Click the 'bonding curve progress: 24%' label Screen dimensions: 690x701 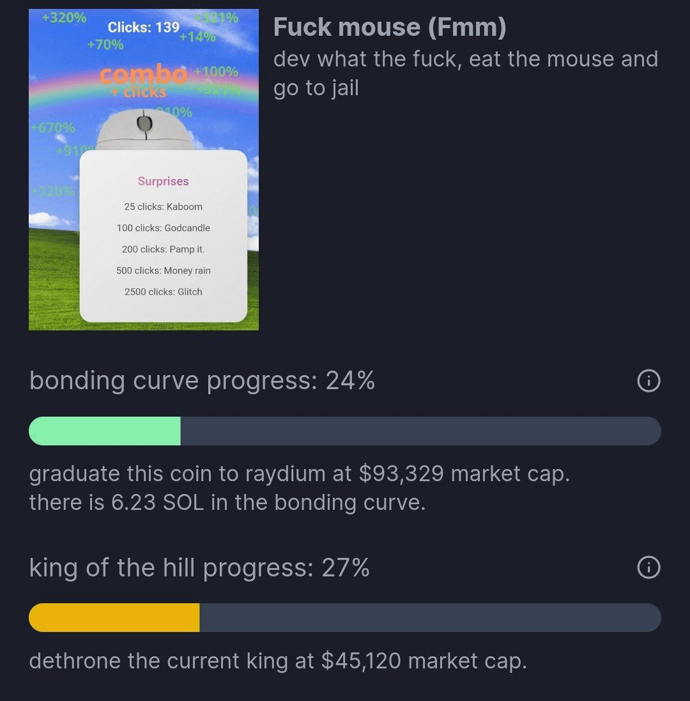202,381
